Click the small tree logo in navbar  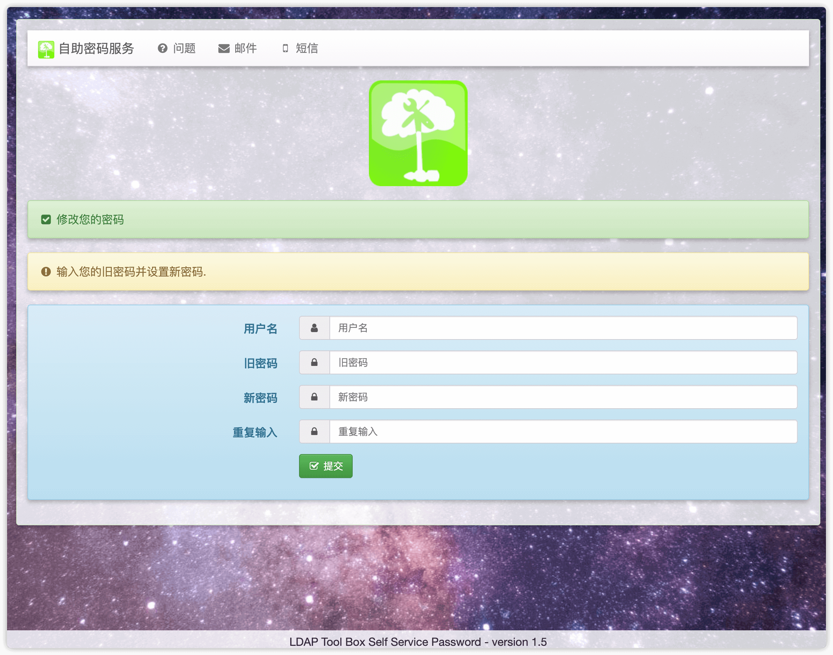coord(46,49)
